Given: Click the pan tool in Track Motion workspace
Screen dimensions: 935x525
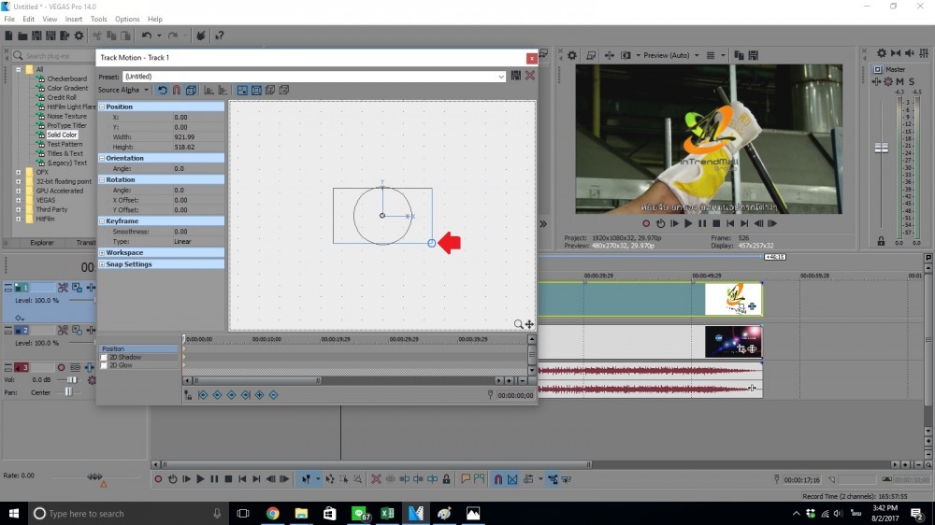Looking at the screenshot, I should point(529,323).
